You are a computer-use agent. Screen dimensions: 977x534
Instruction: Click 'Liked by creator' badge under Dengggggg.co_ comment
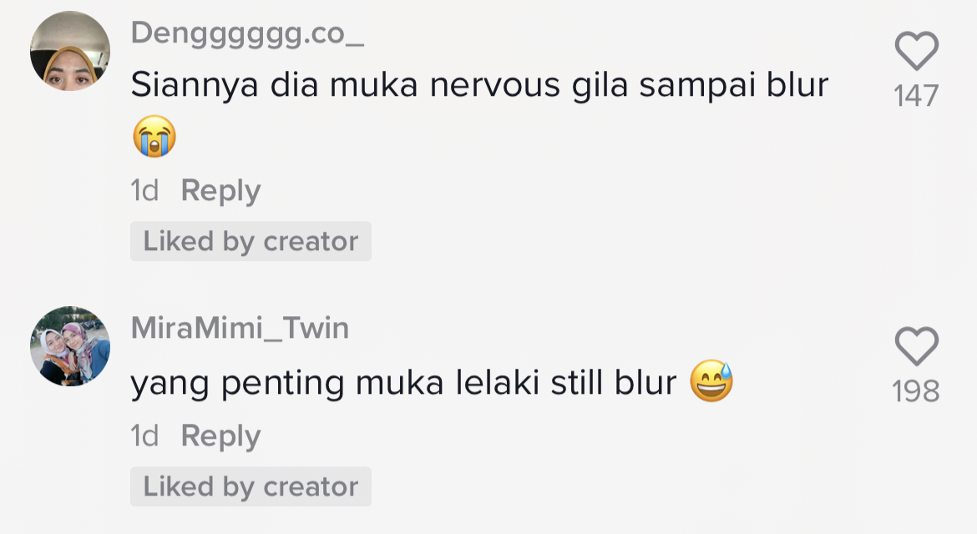(x=251, y=241)
